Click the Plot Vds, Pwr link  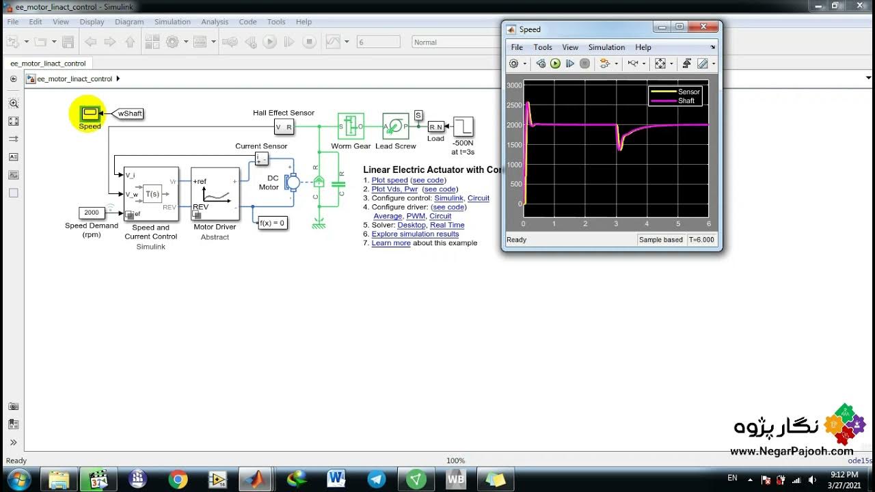click(394, 189)
